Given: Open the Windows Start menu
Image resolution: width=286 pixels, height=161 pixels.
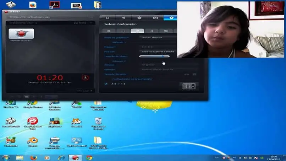Looking at the screenshot, I should 6,158.
